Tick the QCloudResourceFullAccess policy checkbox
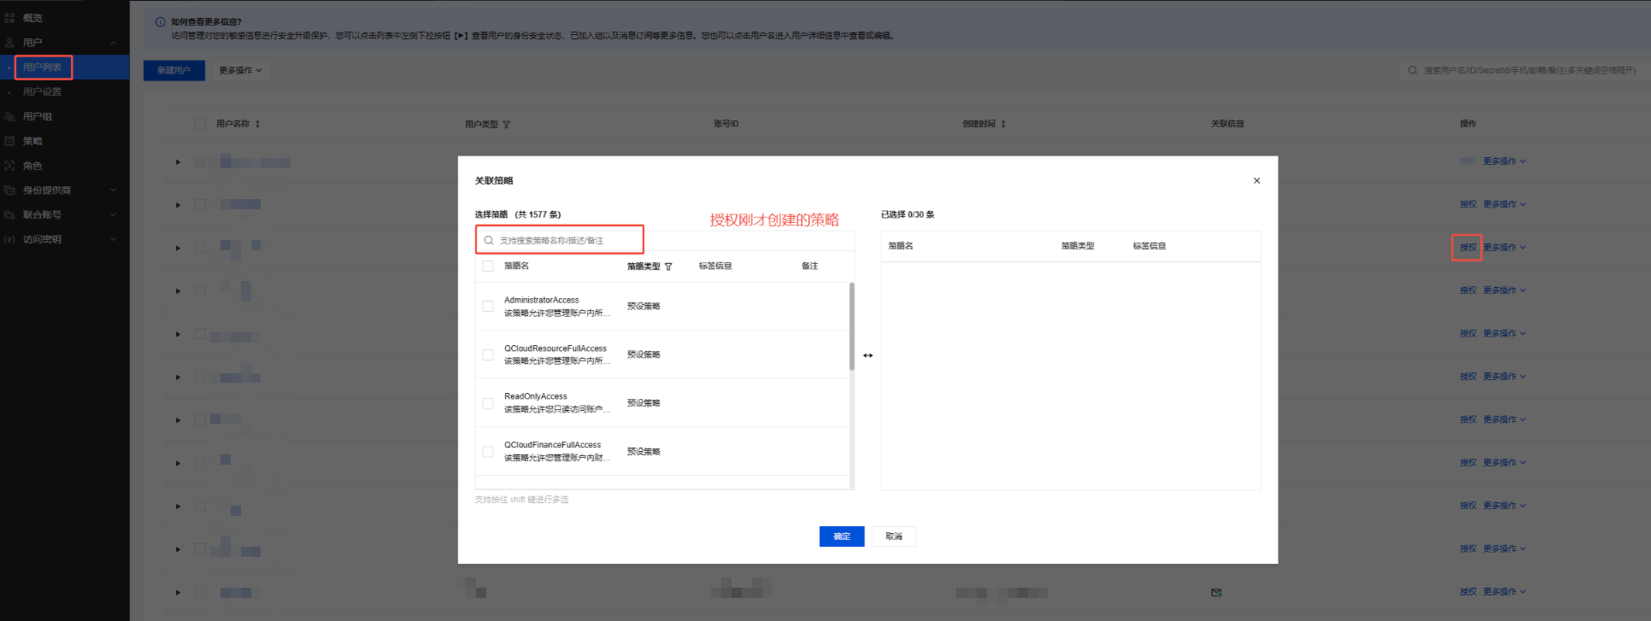1651x621 pixels. coord(488,354)
